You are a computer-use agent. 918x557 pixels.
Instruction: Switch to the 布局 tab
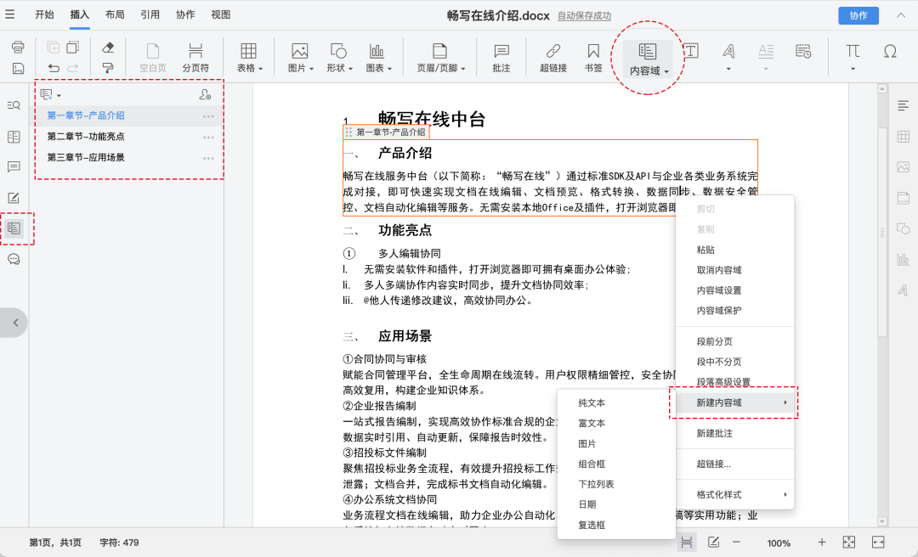point(115,14)
